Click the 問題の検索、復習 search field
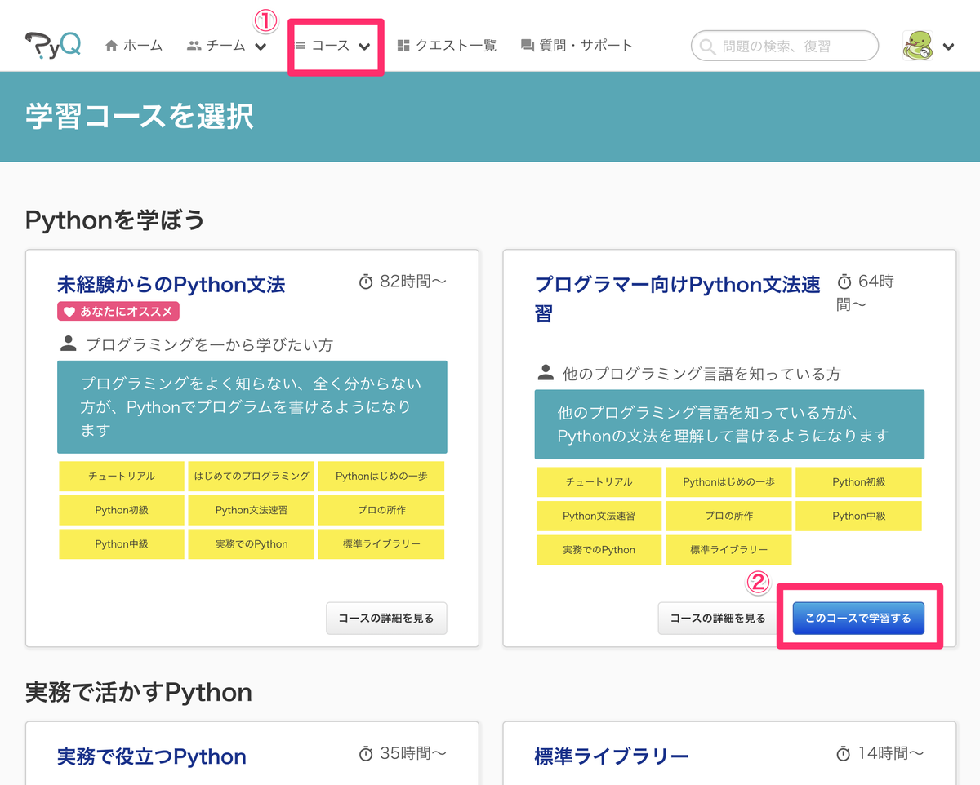 pyautogui.click(x=785, y=47)
